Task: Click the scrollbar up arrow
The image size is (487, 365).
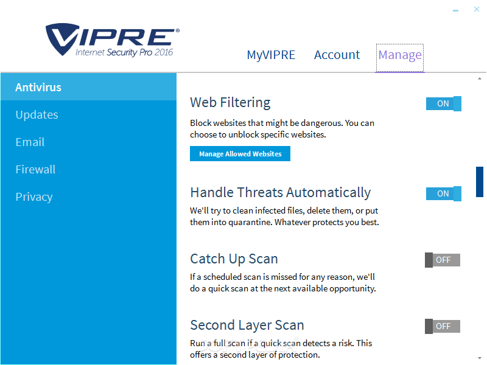Action: (480, 79)
